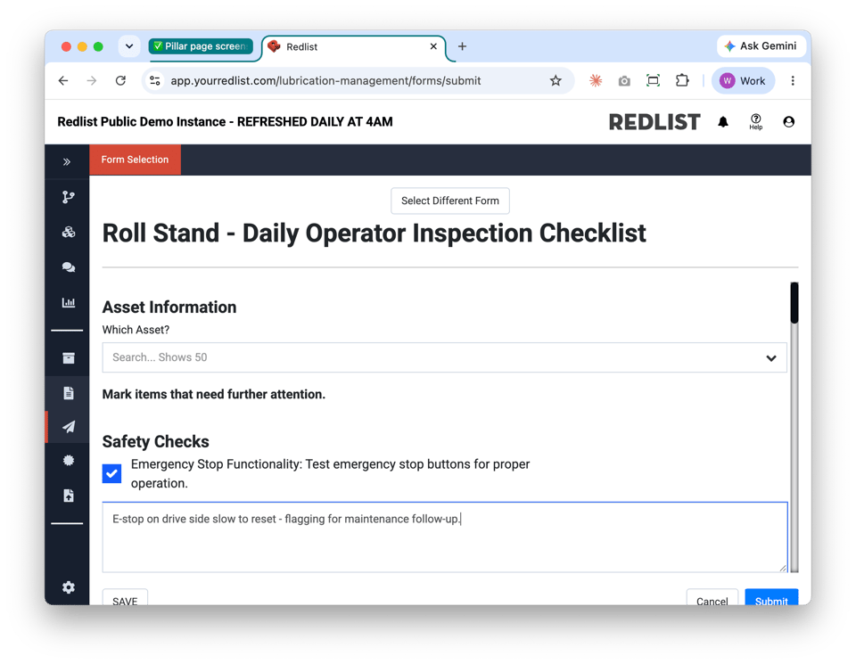Click the camera extension icon
The width and height of the screenshot is (856, 664).
624,81
